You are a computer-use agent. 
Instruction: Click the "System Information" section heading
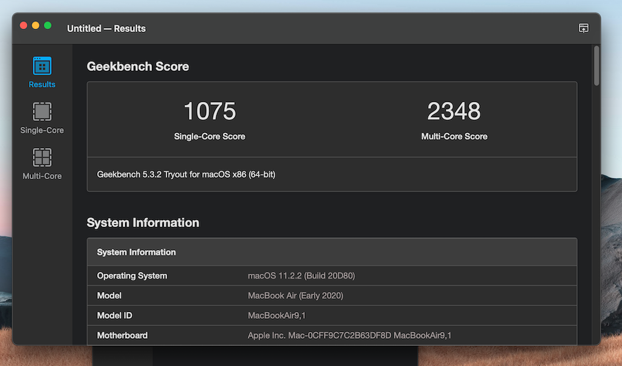(143, 223)
